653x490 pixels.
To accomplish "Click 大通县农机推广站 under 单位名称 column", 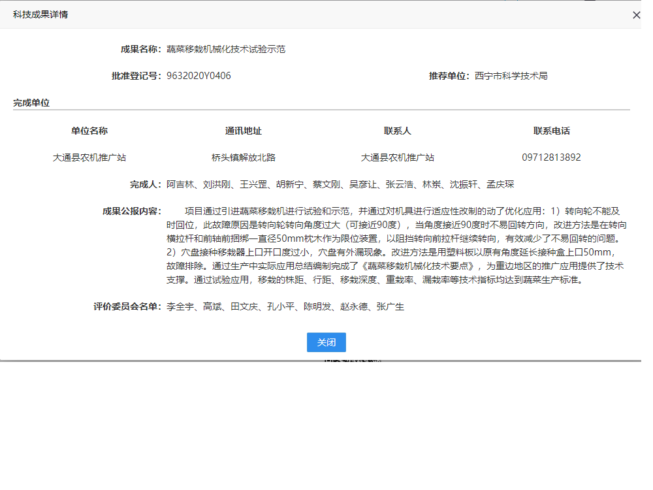I will tap(89, 157).
